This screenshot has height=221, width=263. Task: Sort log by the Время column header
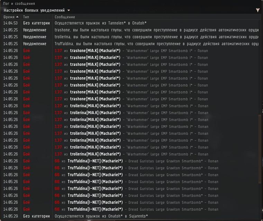[9, 17]
